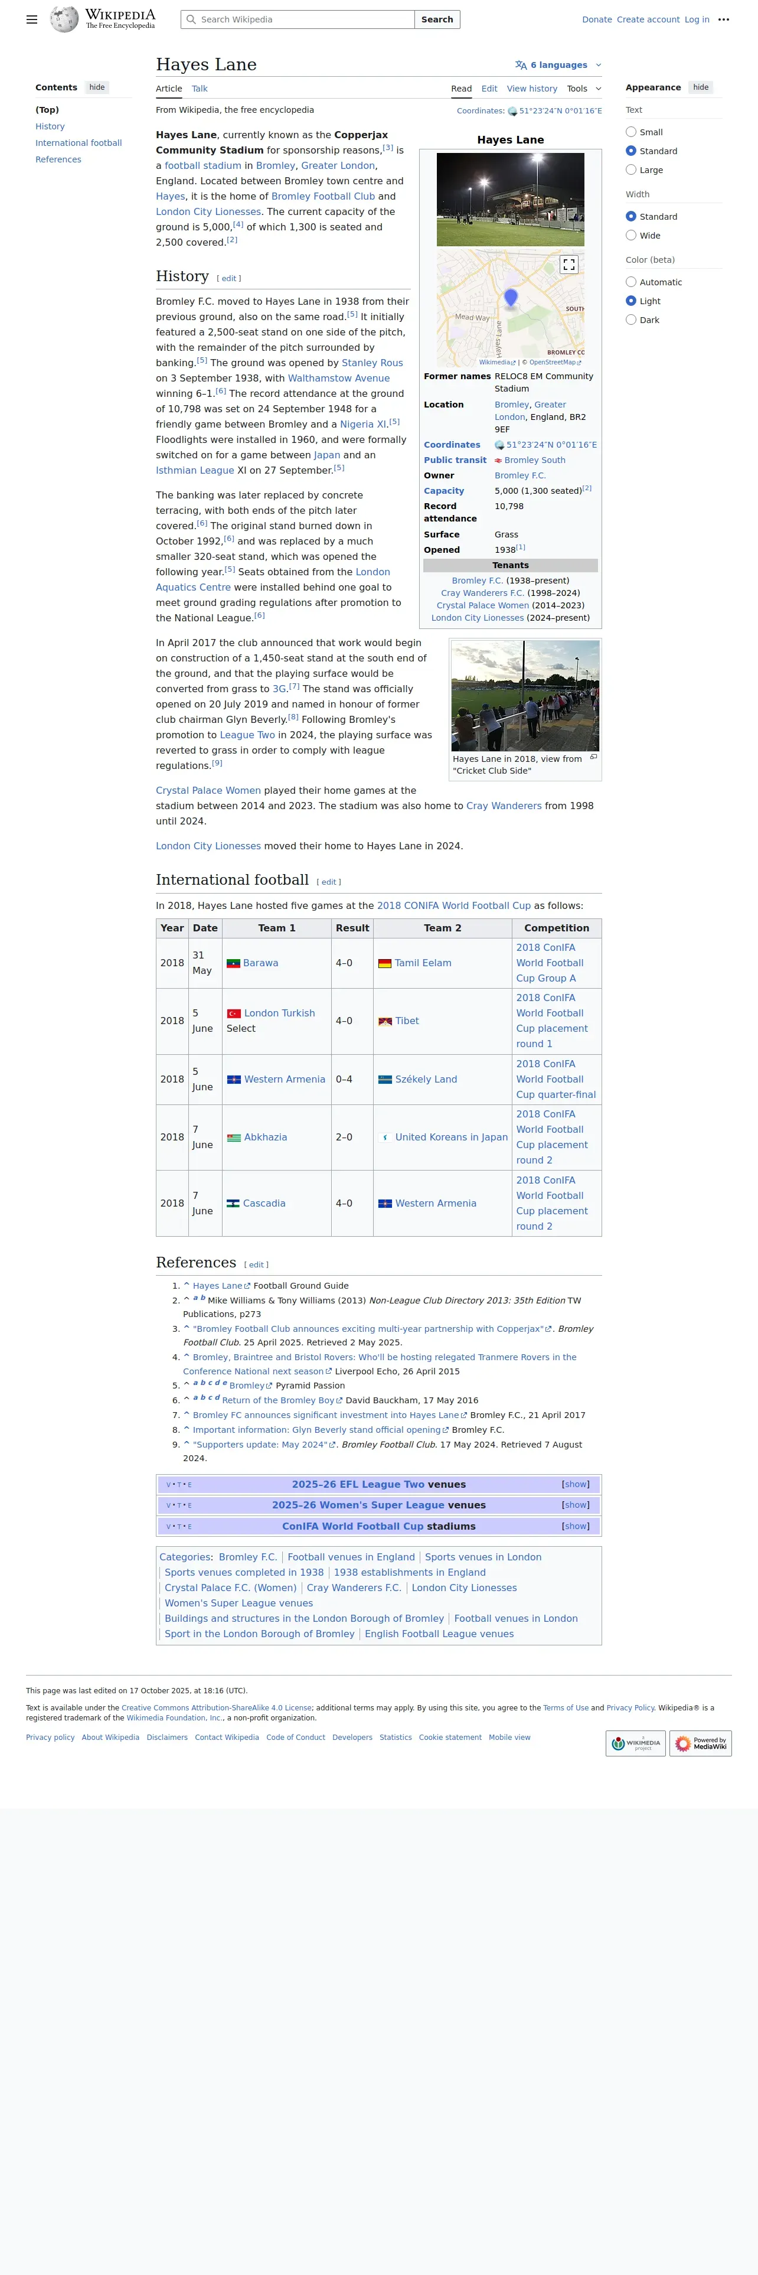The image size is (758, 2275).
Task: Expand the 6 languages dropdown
Action: pyautogui.click(x=558, y=66)
